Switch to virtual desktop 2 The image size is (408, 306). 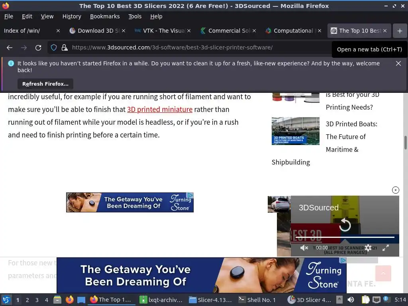click(27, 300)
